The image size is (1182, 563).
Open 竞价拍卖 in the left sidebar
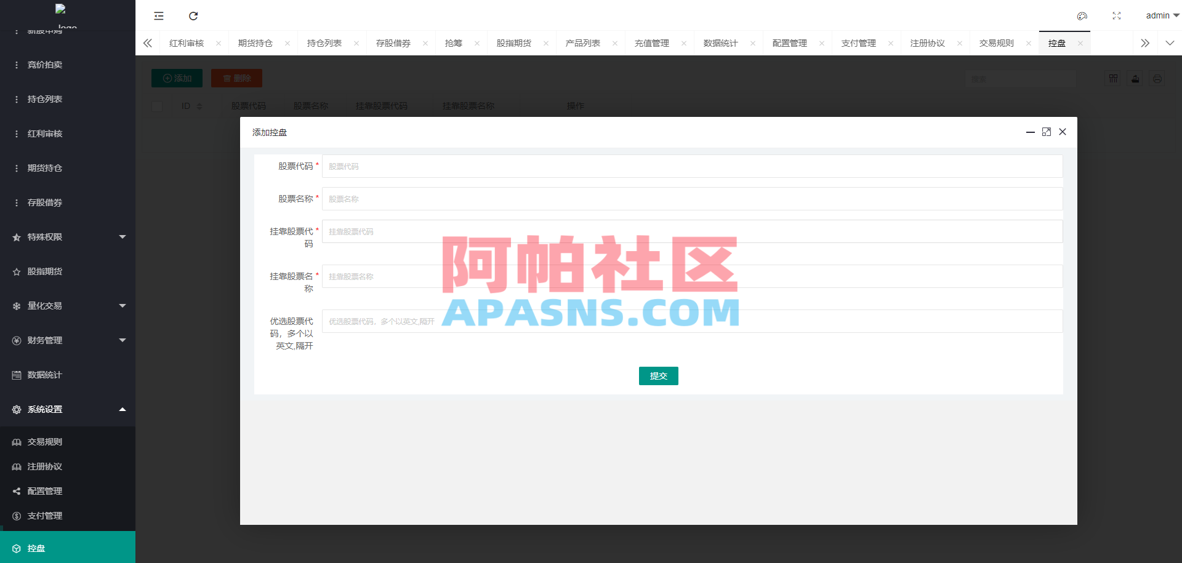44,65
